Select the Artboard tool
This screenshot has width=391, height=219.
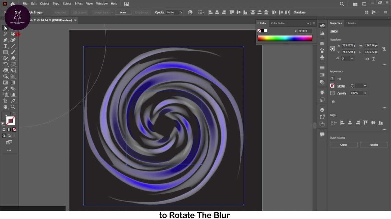coord(5,101)
